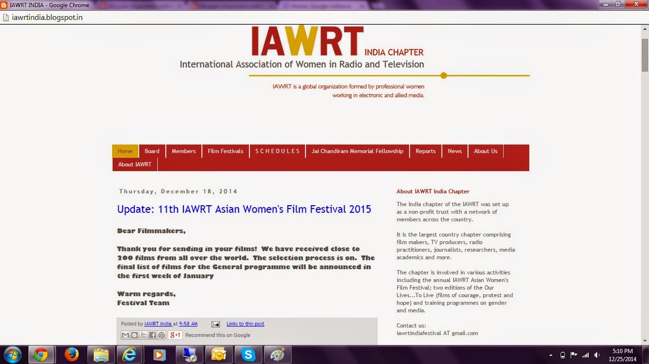Select the SCHEDULES tab
Viewport: 649px width, 364px height.
277,151
